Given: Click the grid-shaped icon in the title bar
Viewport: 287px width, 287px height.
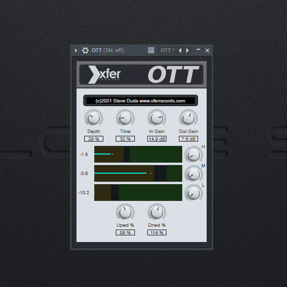Looking at the screenshot, I should coord(151,50).
